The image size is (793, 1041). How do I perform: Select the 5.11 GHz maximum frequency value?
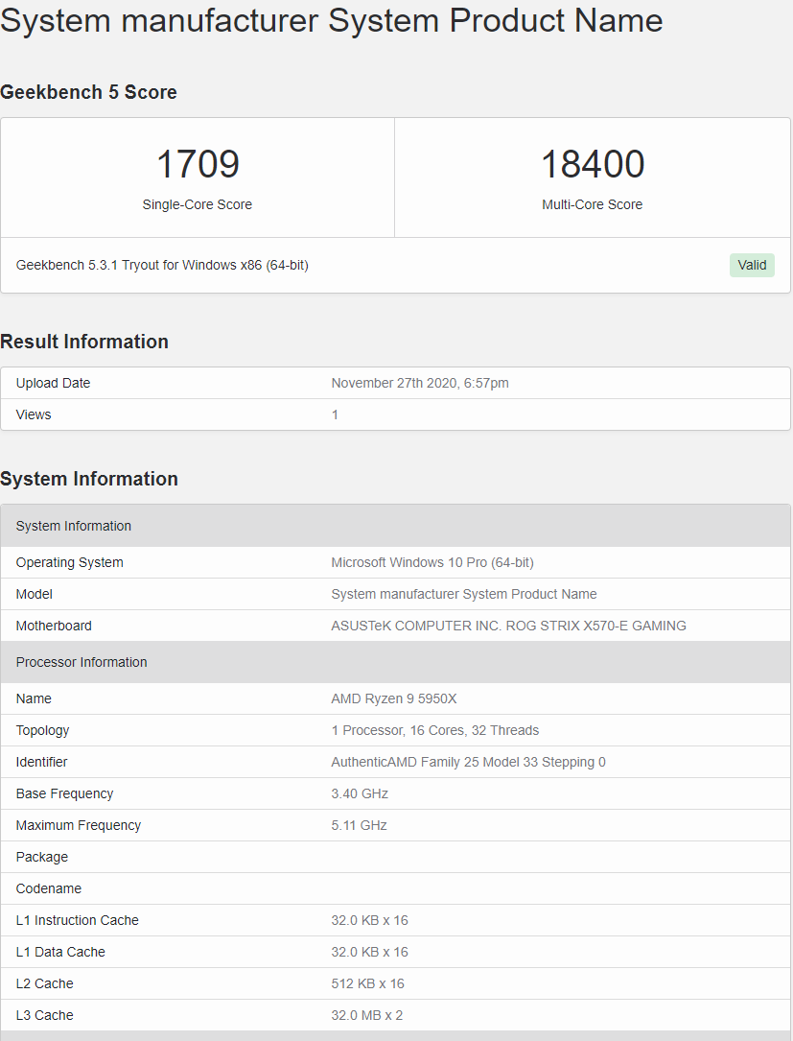[x=359, y=825]
